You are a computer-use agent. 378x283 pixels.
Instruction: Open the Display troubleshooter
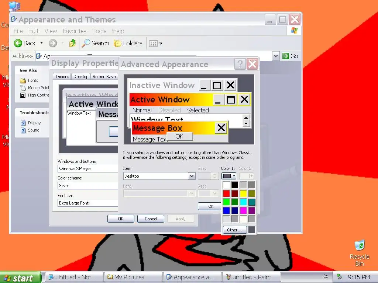tap(30, 123)
